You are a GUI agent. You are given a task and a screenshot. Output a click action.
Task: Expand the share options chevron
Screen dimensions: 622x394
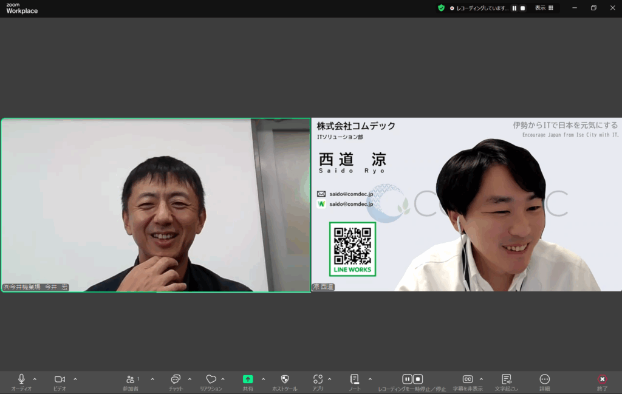tap(263, 379)
